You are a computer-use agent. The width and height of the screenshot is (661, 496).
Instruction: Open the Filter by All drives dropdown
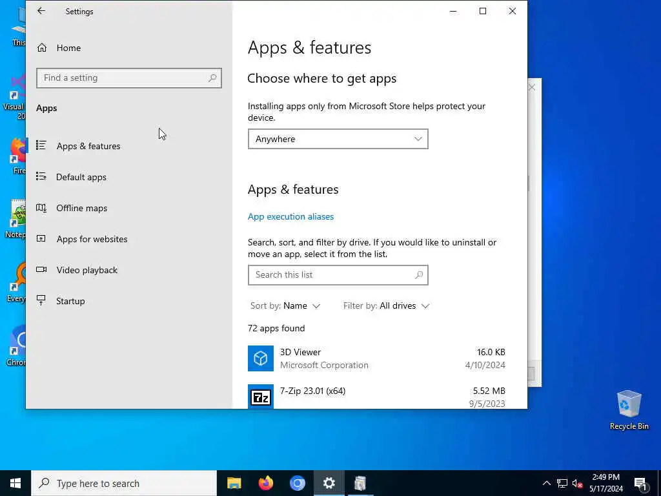point(386,305)
